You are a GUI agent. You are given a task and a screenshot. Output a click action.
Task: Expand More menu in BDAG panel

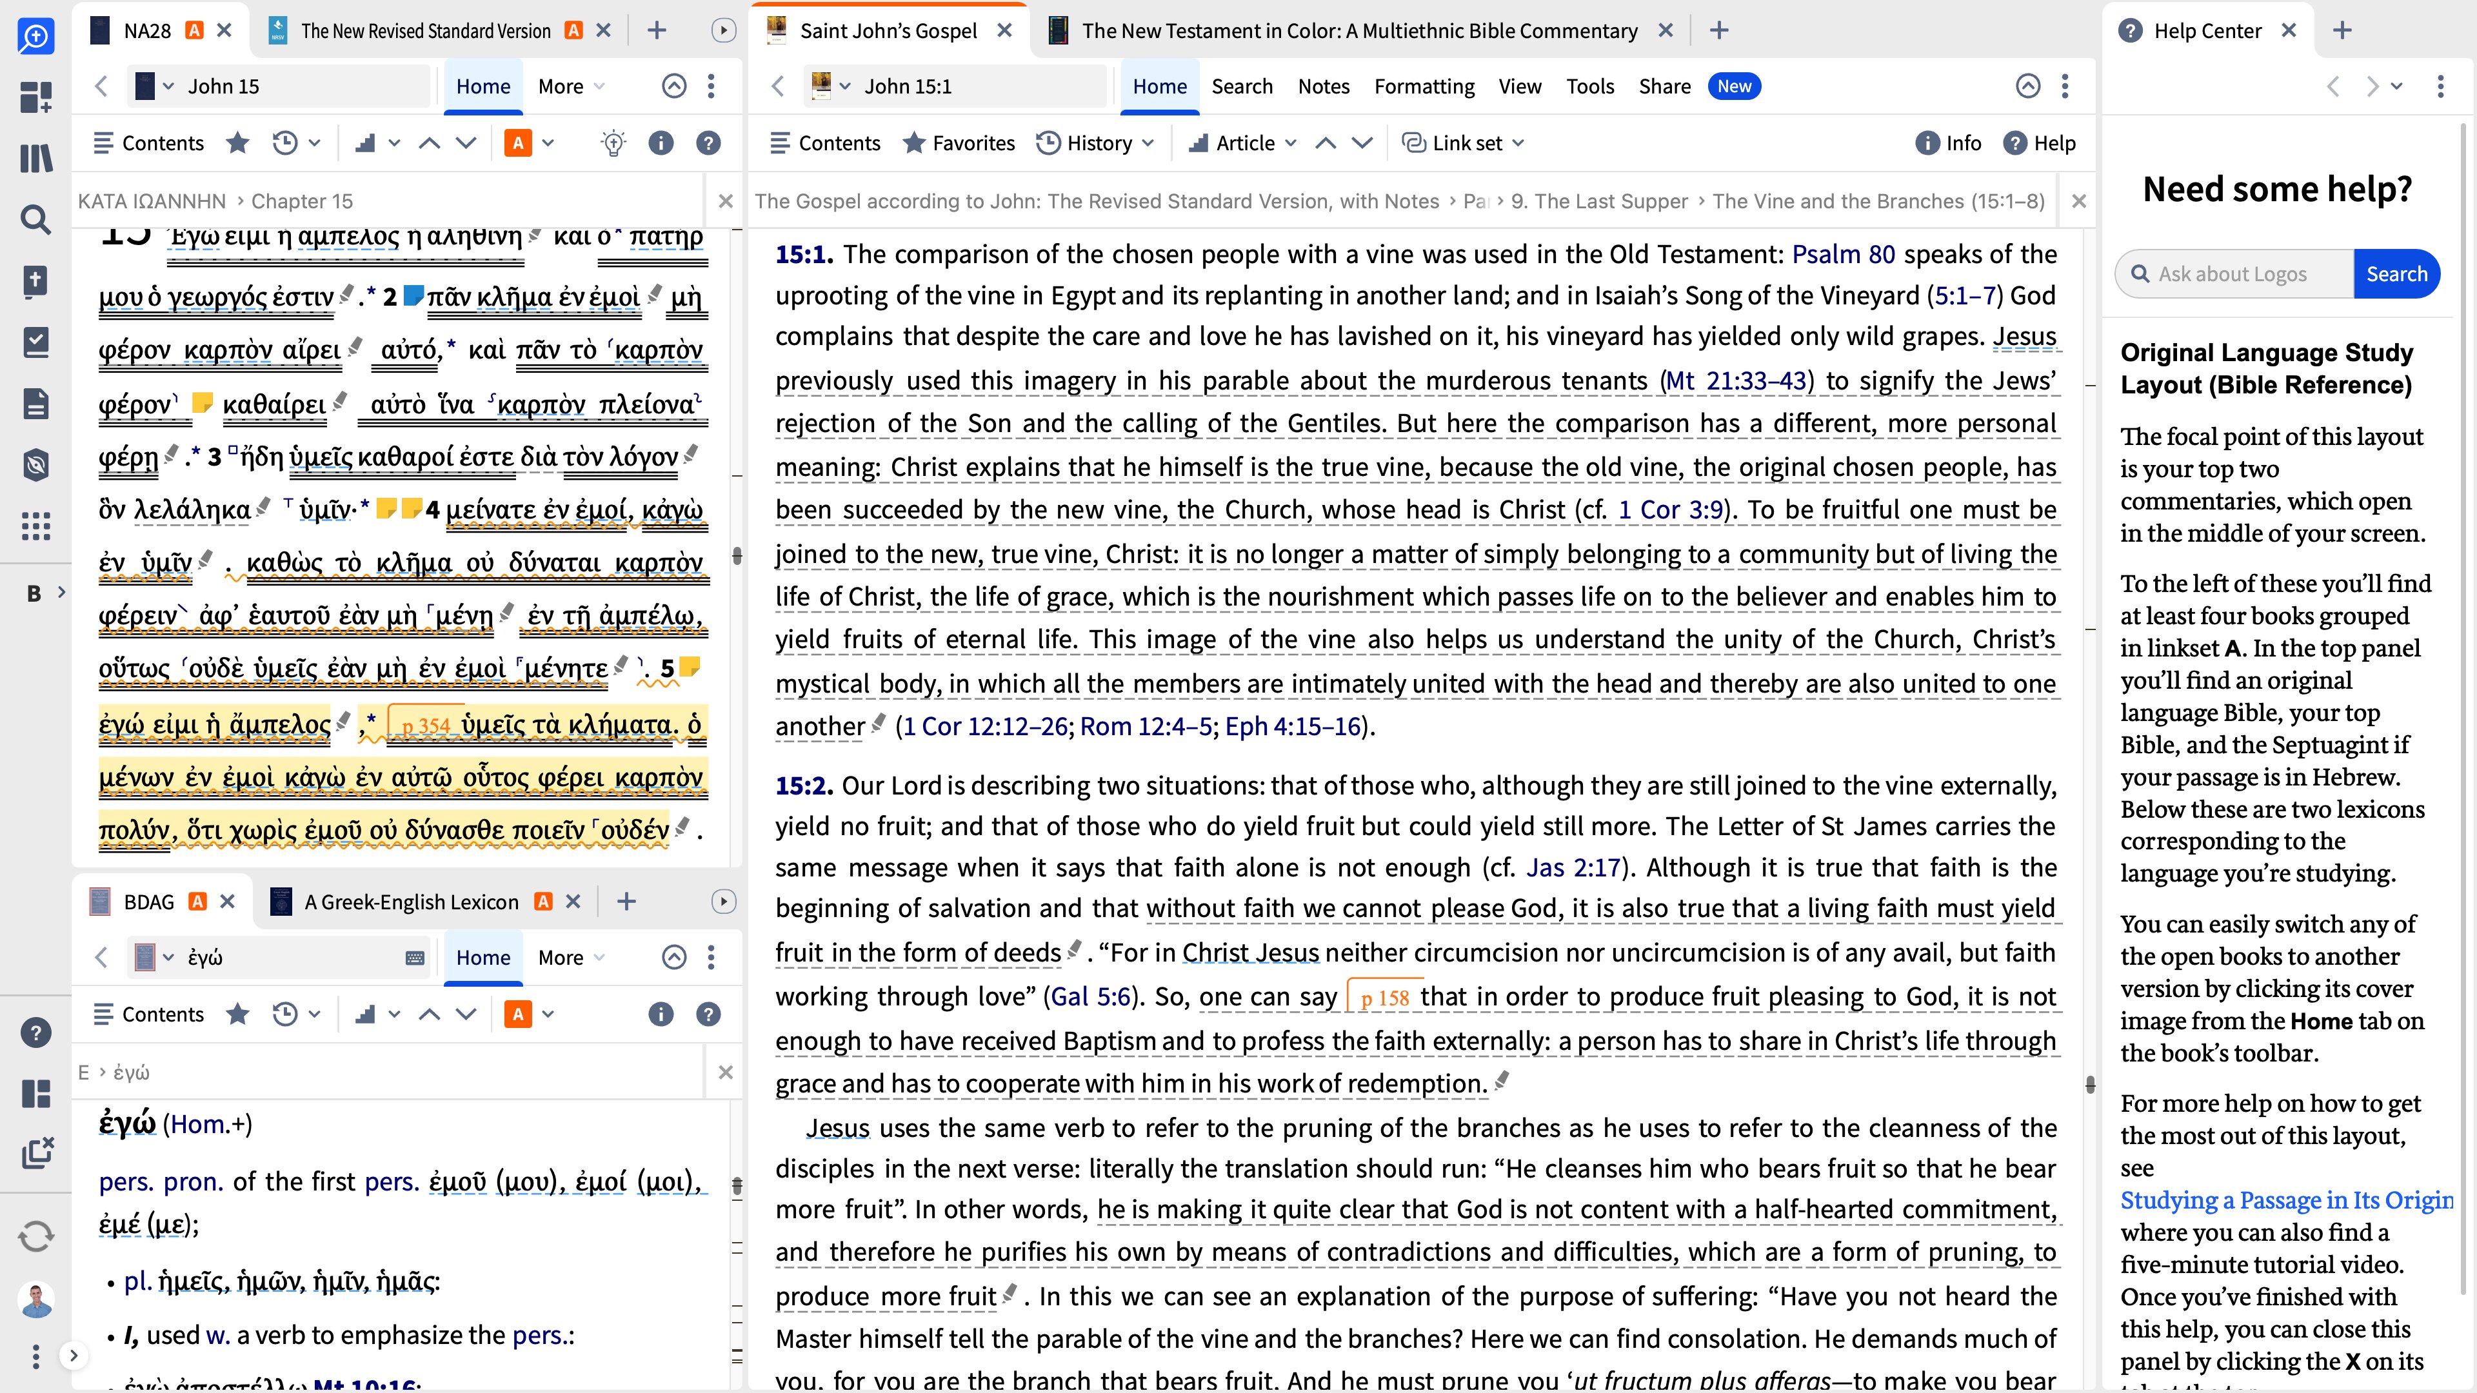[572, 958]
